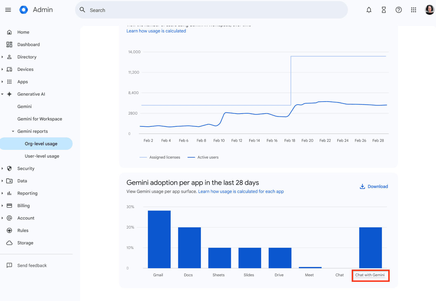Click the notifications bell icon

point(369,10)
